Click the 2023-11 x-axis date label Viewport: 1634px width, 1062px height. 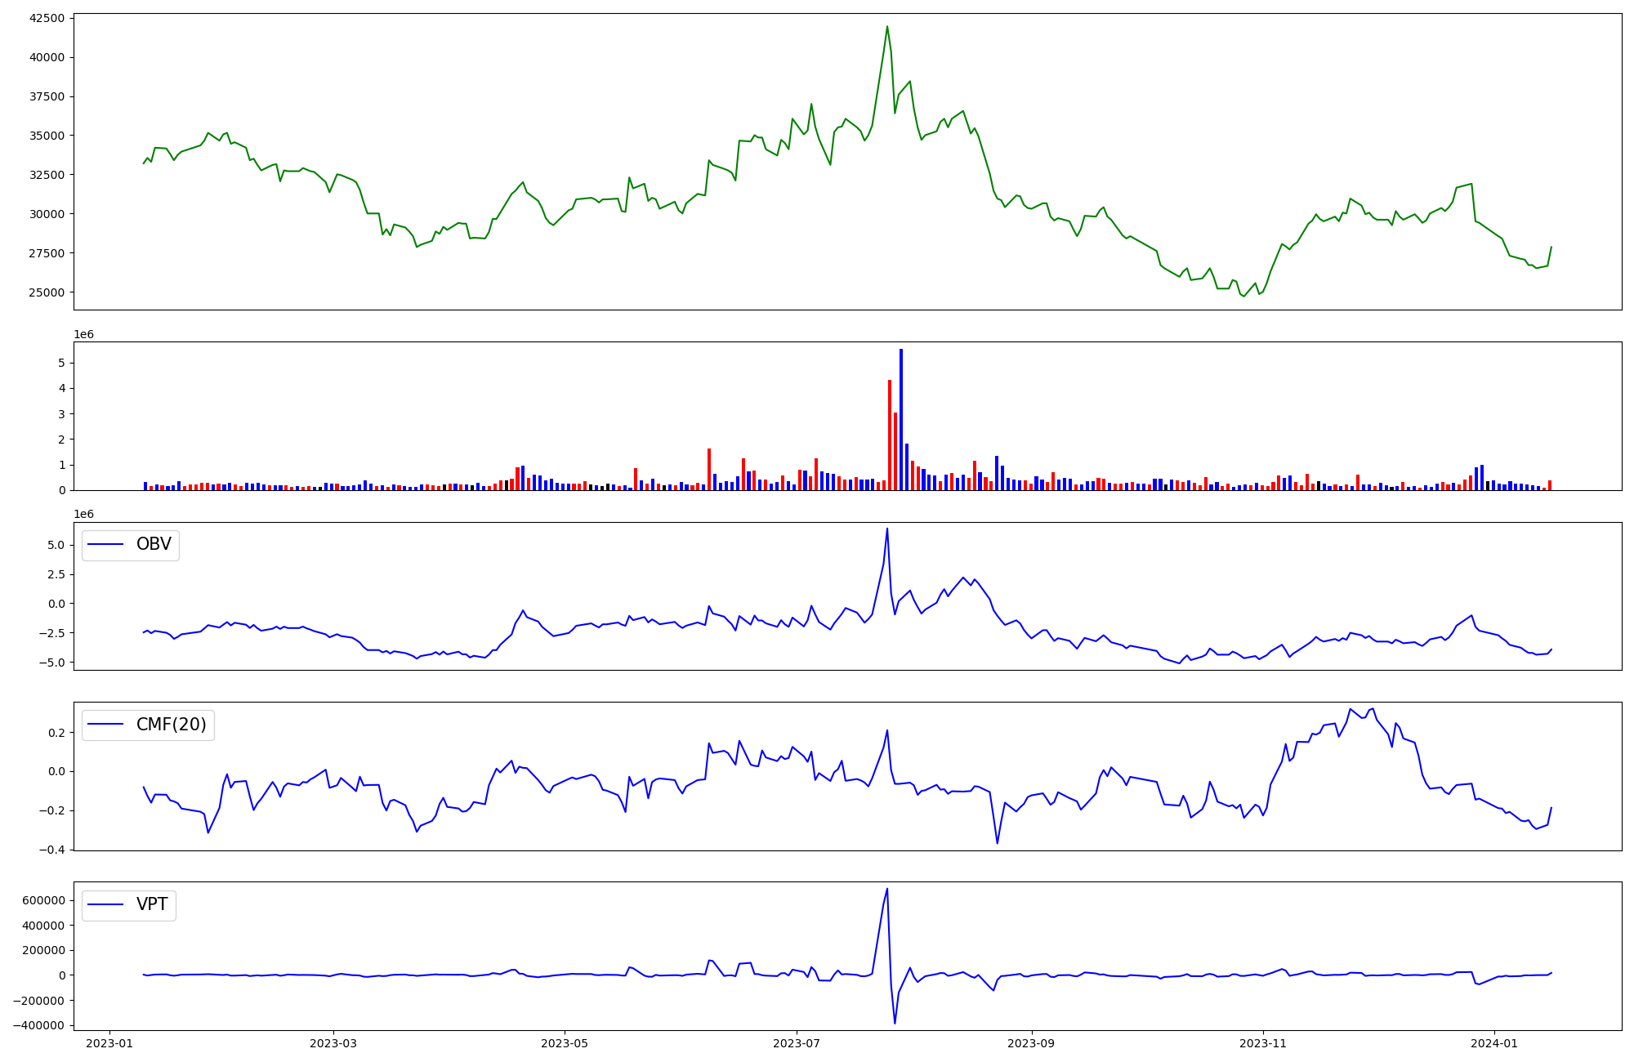pos(1263,1043)
